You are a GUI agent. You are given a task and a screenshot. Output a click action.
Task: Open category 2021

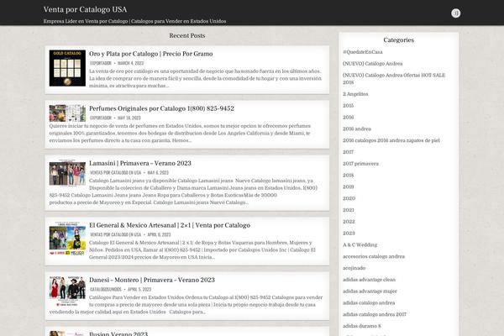(348, 210)
